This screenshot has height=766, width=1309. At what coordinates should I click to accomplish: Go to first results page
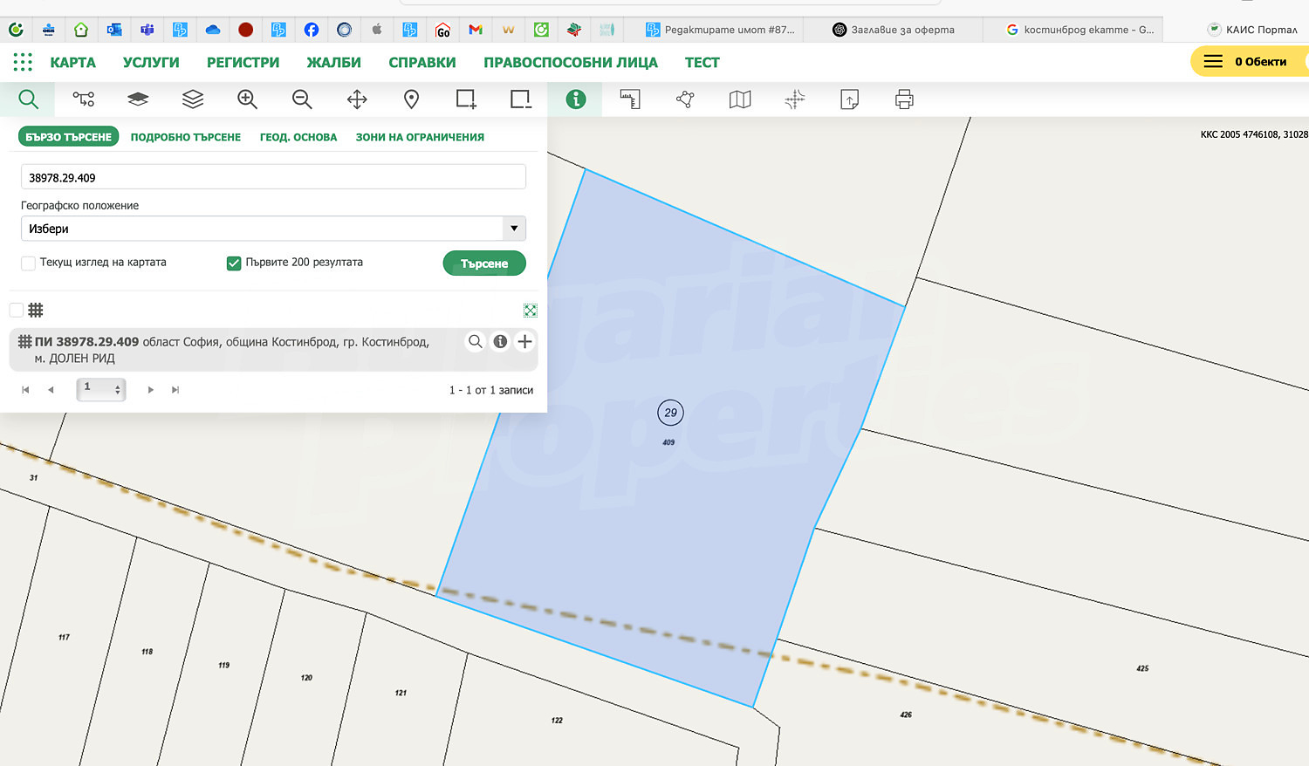pyautogui.click(x=25, y=390)
